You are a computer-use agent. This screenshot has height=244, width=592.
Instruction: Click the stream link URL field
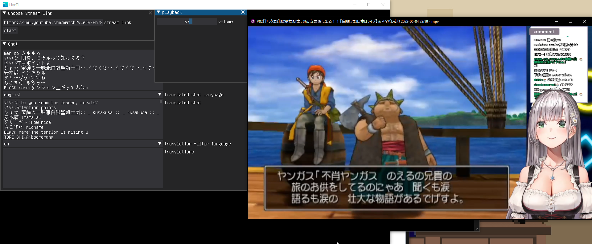(53, 22)
